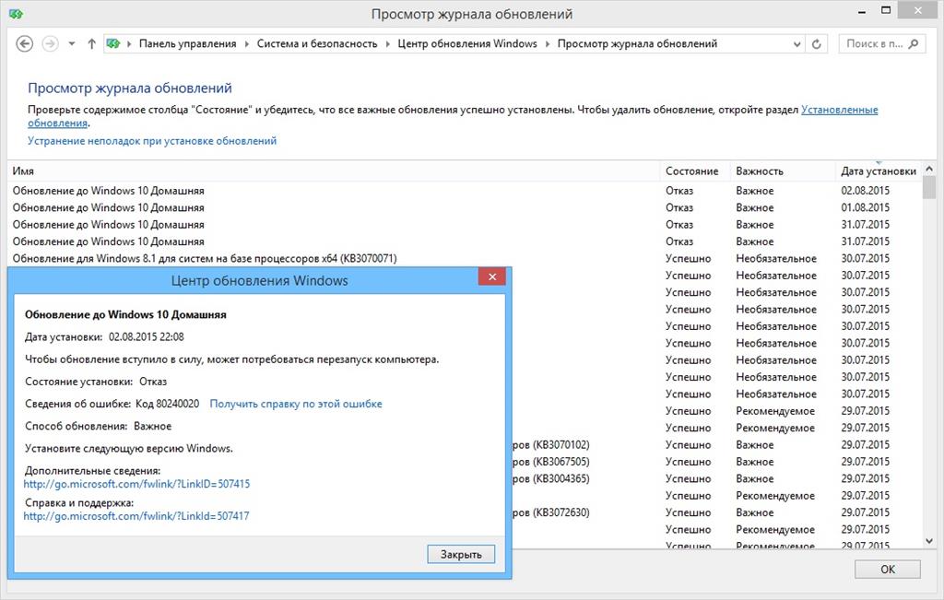This screenshot has width=944, height=600.
Task: Sort by Дата установки column header
Action: click(x=879, y=171)
